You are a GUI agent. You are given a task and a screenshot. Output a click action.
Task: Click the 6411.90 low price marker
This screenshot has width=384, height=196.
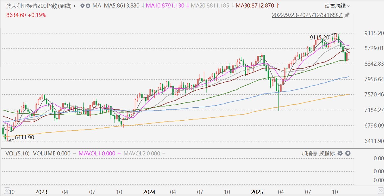[24, 138]
